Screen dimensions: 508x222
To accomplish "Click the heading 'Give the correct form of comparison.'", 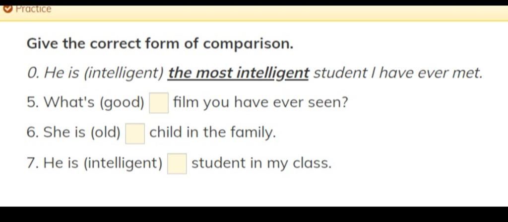I will click(160, 44).
